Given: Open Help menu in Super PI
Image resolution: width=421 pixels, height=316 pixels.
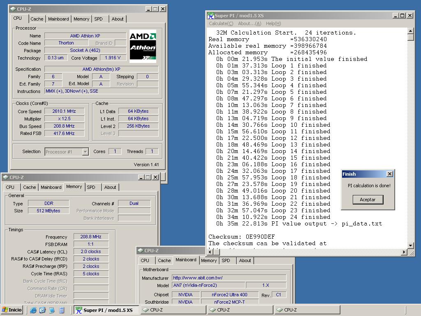Looking at the screenshot, I should (x=273, y=23).
